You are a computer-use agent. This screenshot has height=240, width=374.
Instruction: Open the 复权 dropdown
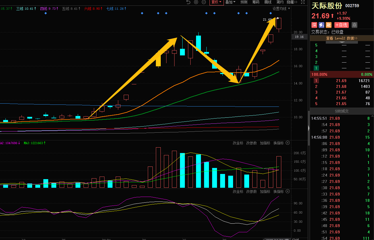(x=216, y=2)
